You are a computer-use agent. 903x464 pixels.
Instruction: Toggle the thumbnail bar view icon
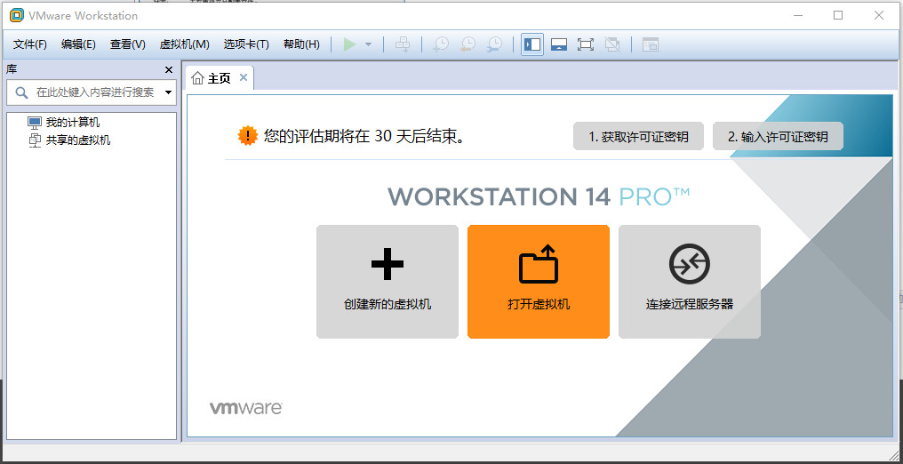click(559, 44)
